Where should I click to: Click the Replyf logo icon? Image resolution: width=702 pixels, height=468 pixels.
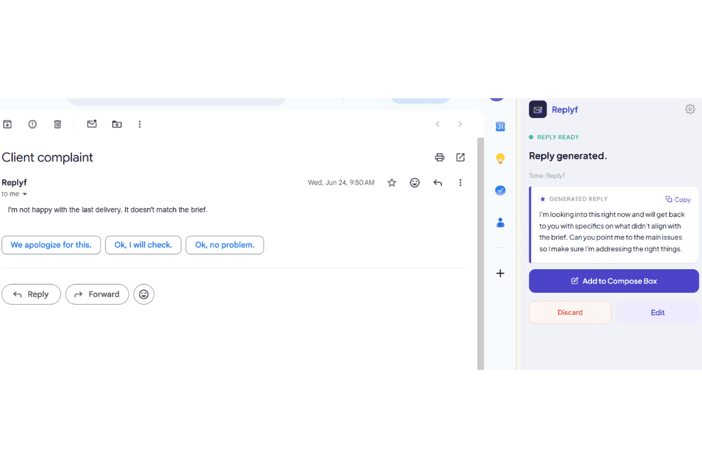538,109
